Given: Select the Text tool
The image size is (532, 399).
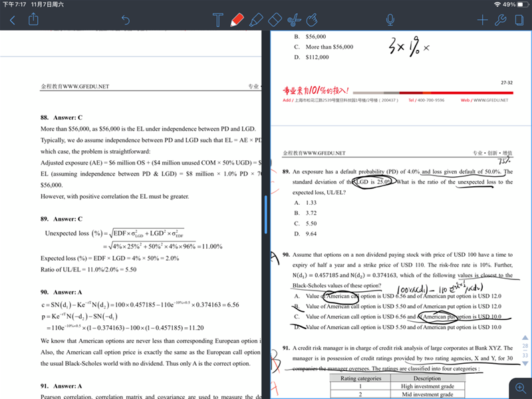Looking at the screenshot, I should (x=218, y=20).
